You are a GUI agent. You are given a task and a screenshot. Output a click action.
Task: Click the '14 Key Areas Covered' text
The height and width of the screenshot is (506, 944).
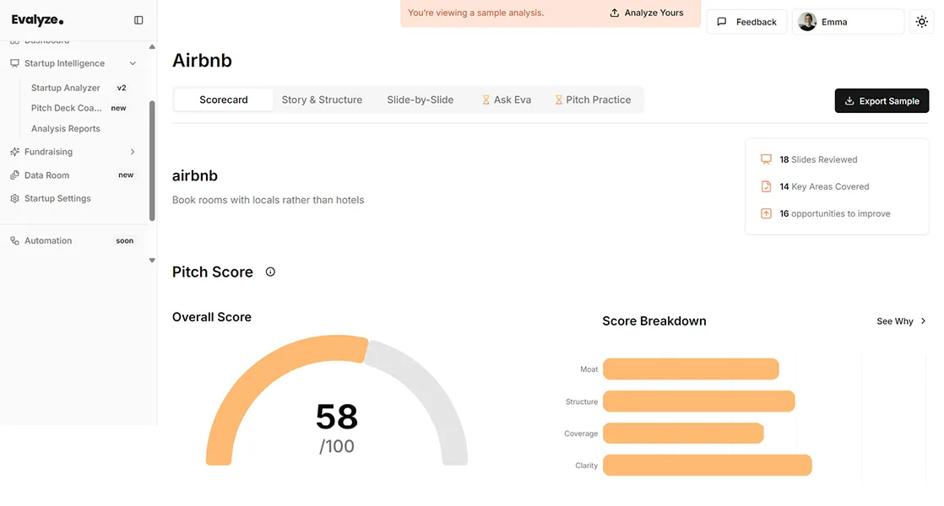824,186
